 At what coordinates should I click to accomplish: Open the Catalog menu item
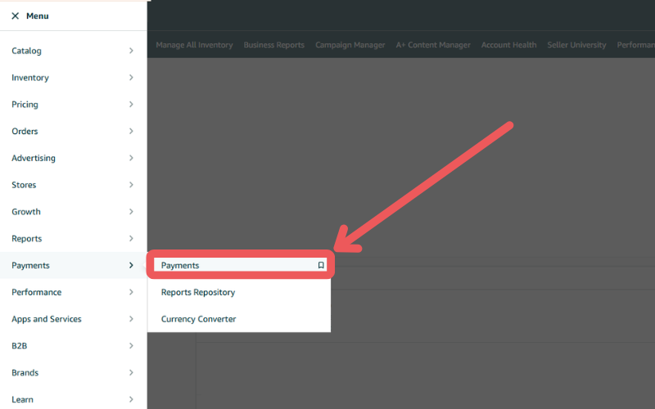point(73,51)
